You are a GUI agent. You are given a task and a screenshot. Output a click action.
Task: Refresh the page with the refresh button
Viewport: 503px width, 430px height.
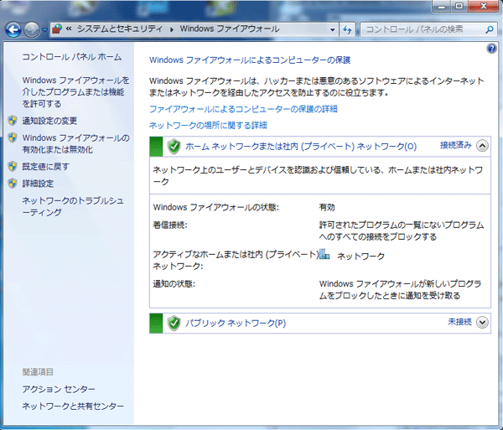tap(347, 30)
